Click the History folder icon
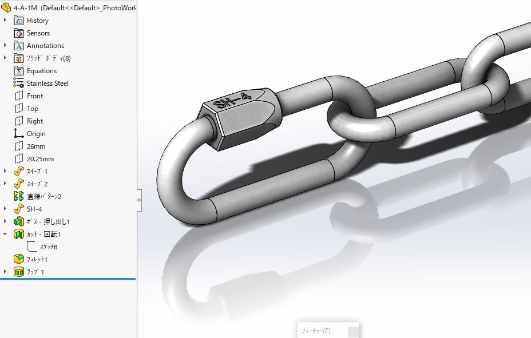 19,21
